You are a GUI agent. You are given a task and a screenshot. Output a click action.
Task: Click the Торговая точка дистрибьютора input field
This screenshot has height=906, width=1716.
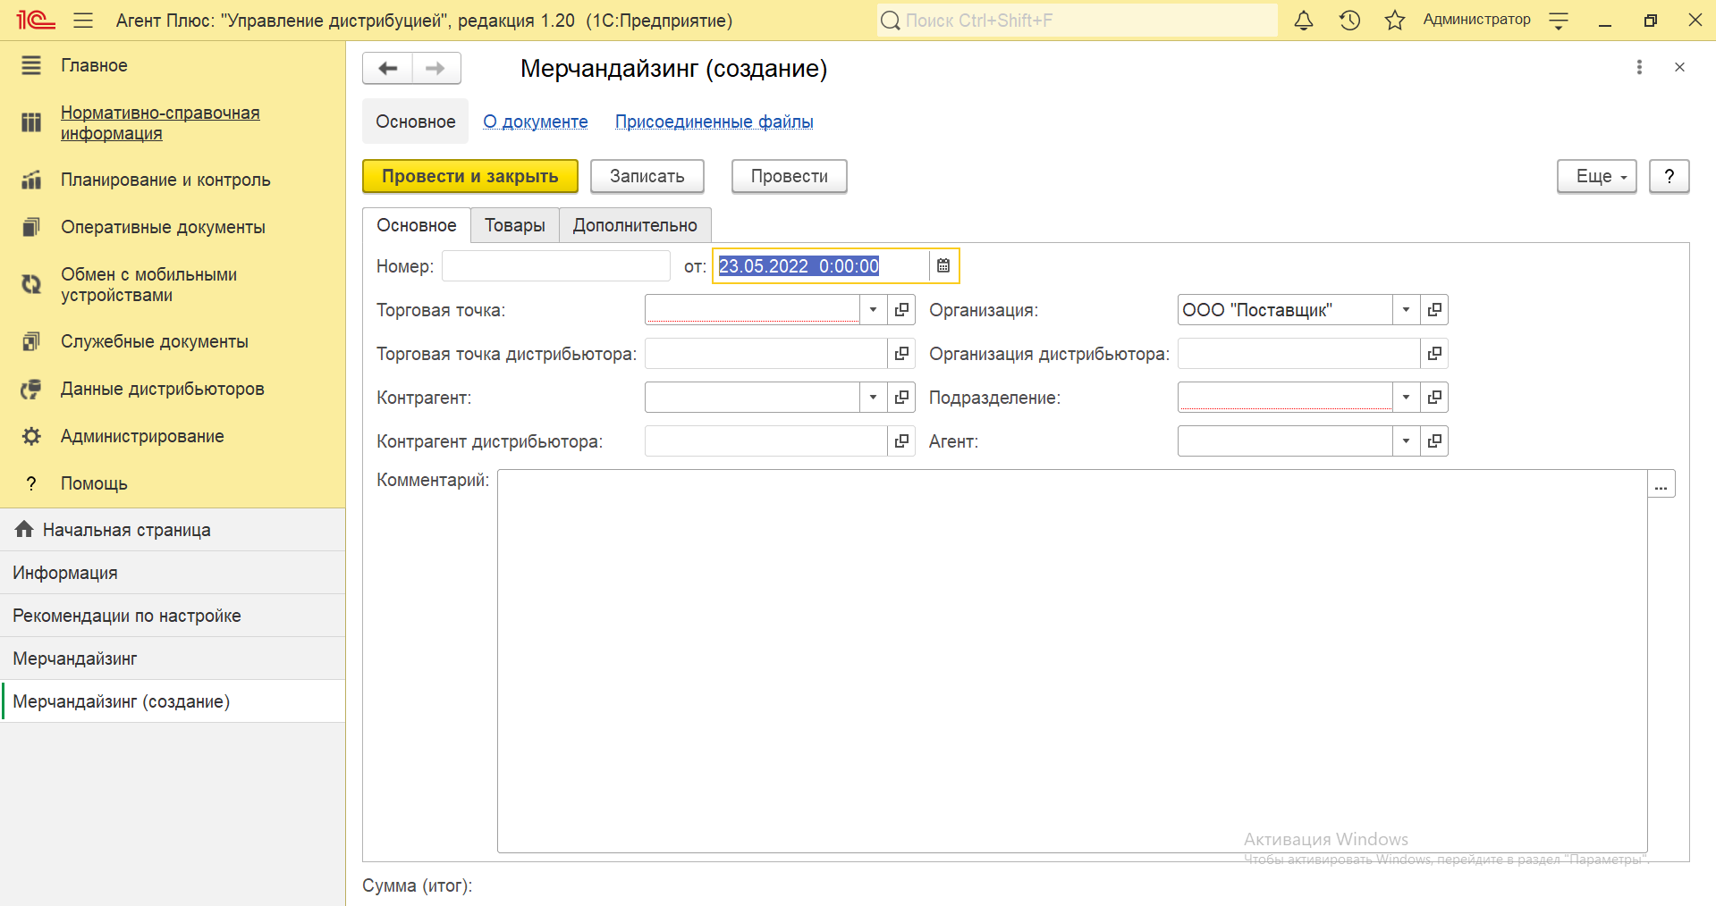[x=766, y=353]
